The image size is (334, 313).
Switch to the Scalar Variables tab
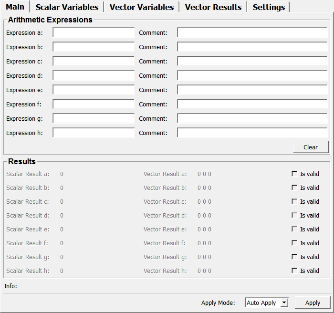click(x=67, y=7)
